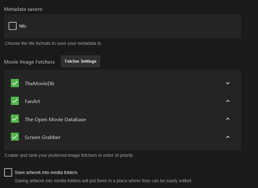Viewport: 258px width, 188px height.
Task: Move FanArt fetcher up in priority
Action: (228, 101)
